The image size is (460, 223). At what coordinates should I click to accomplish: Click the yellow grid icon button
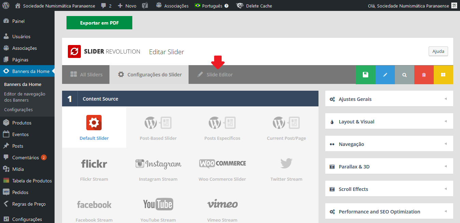(x=443, y=74)
